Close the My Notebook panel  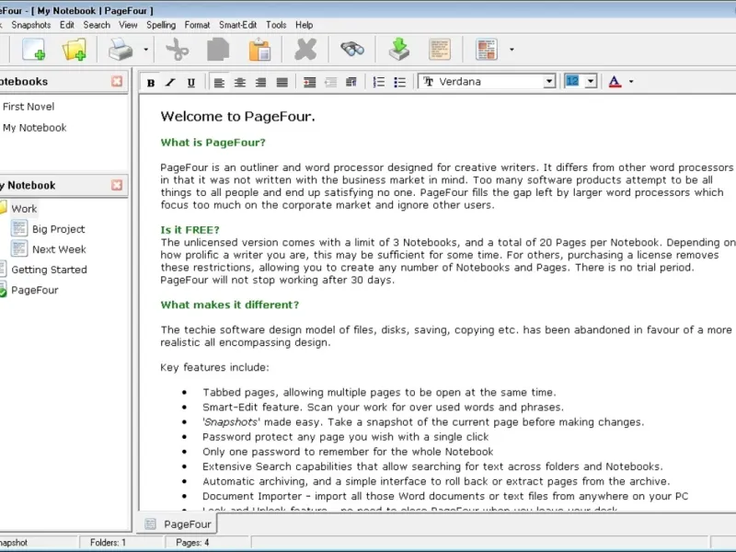[x=117, y=185]
